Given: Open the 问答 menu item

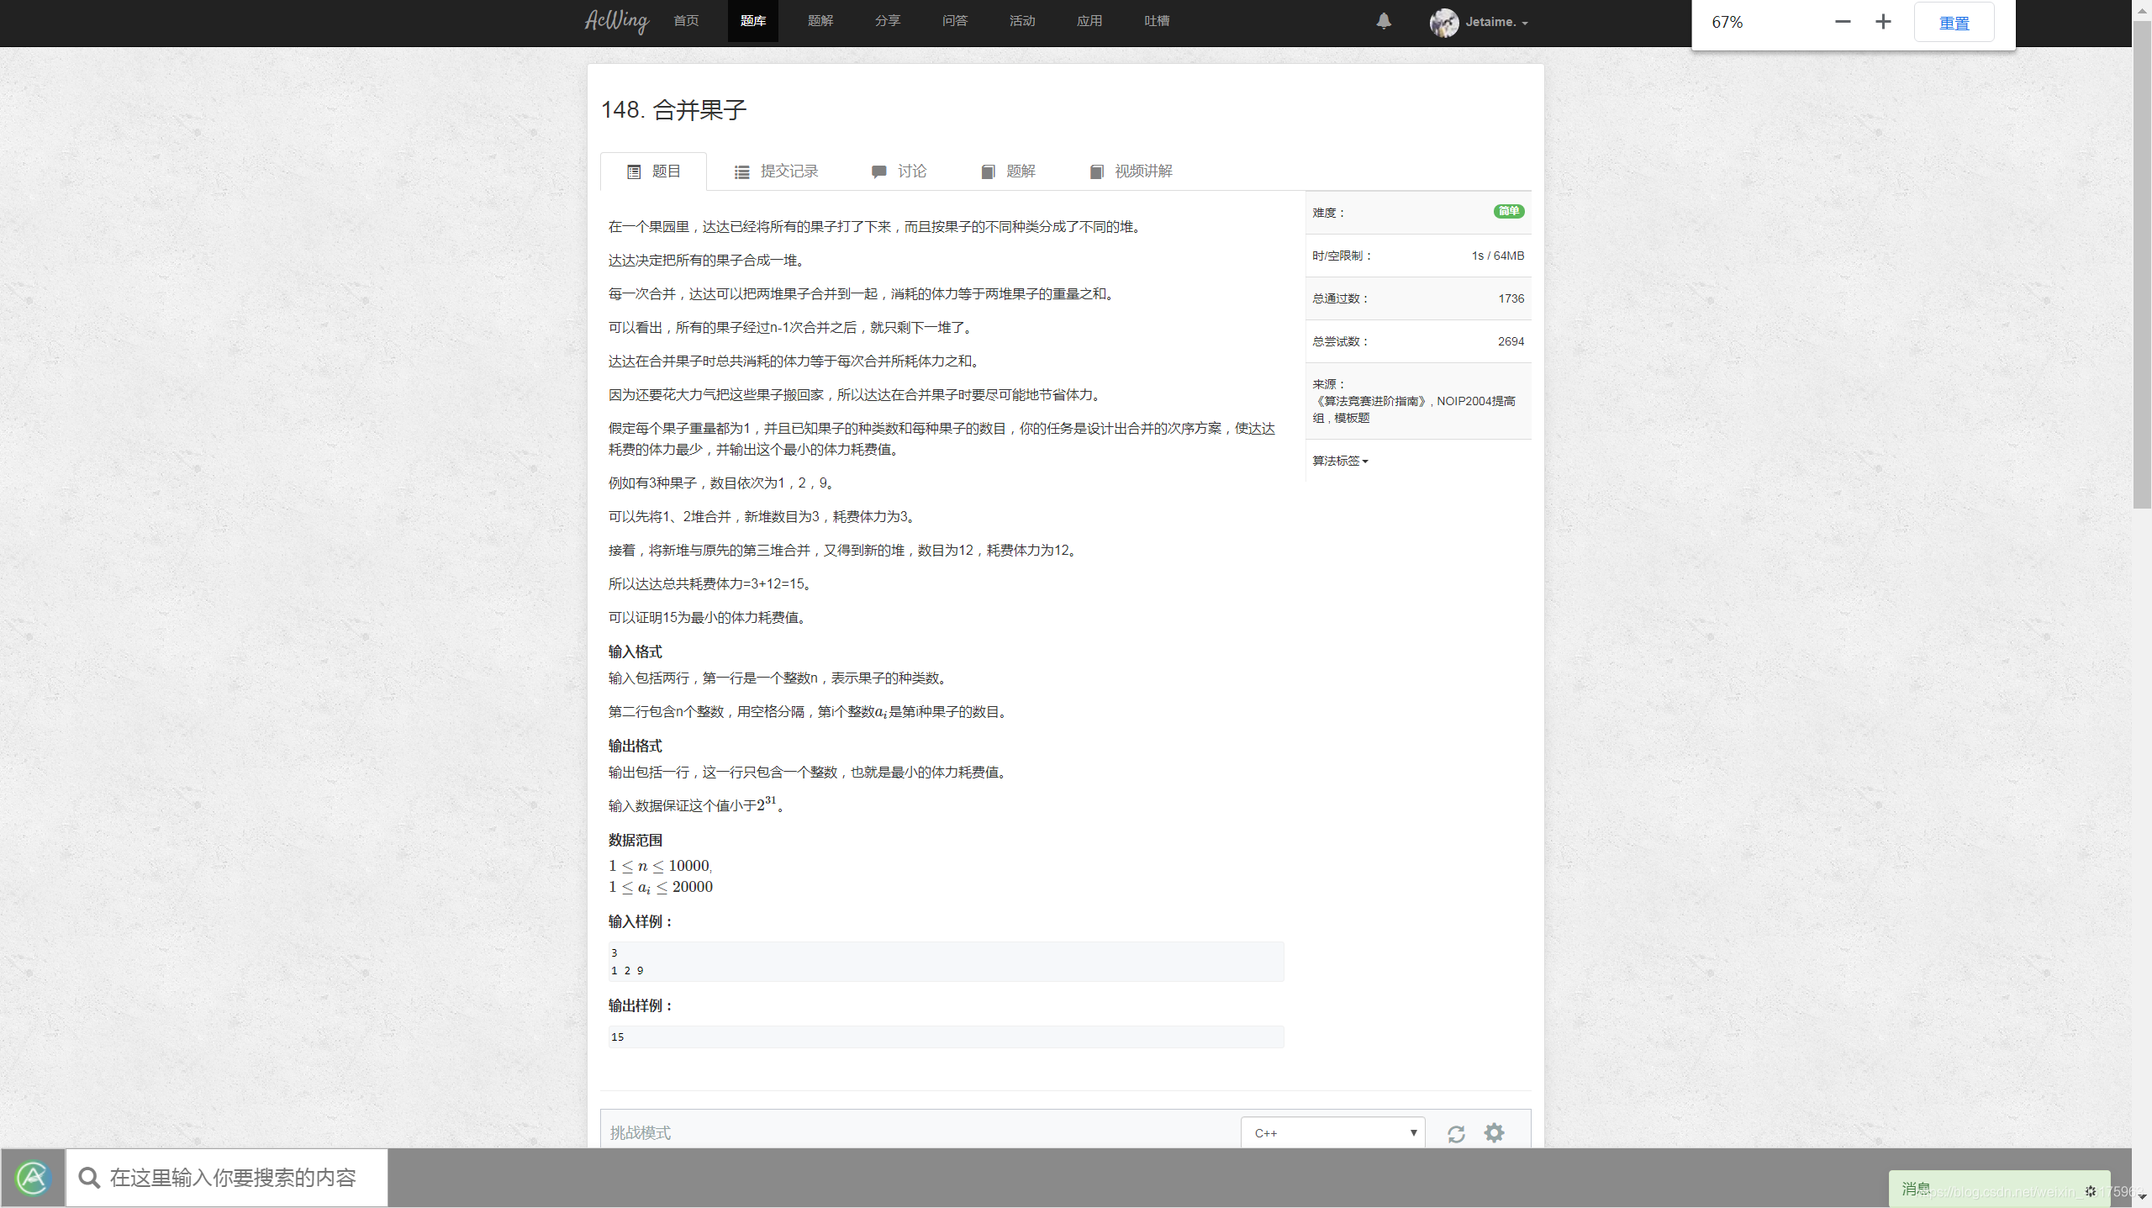Looking at the screenshot, I should coord(954,21).
